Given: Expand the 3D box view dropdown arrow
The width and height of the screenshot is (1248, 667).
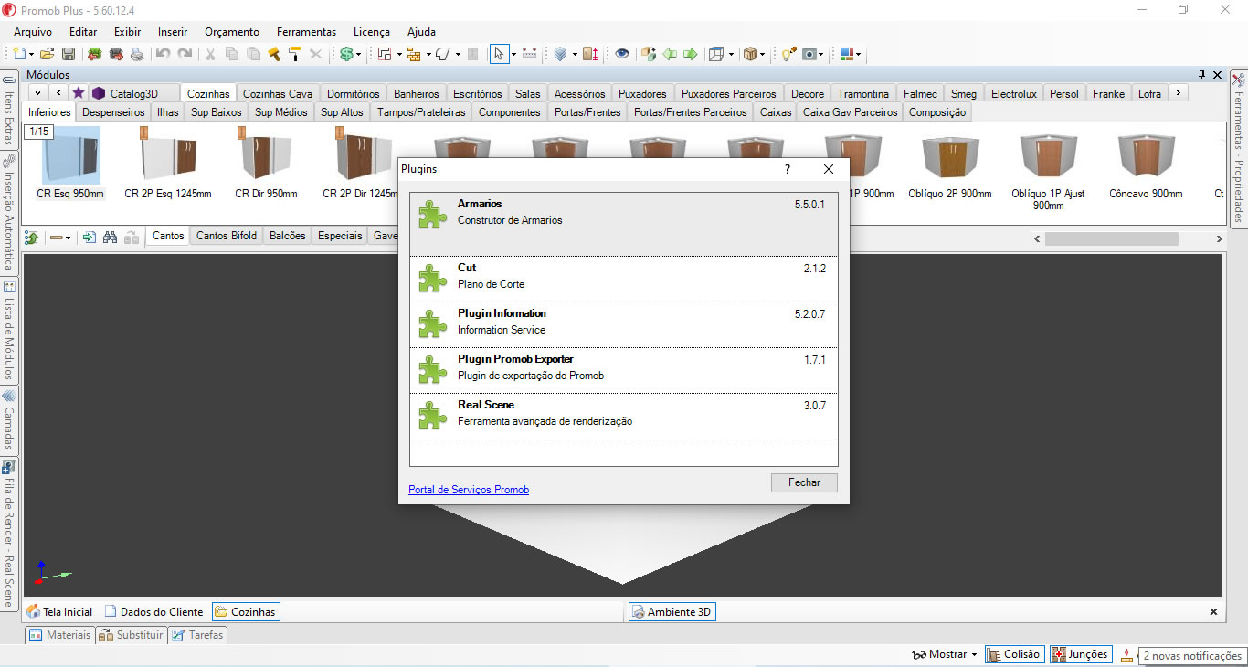Looking at the screenshot, I should click(x=764, y=54).
